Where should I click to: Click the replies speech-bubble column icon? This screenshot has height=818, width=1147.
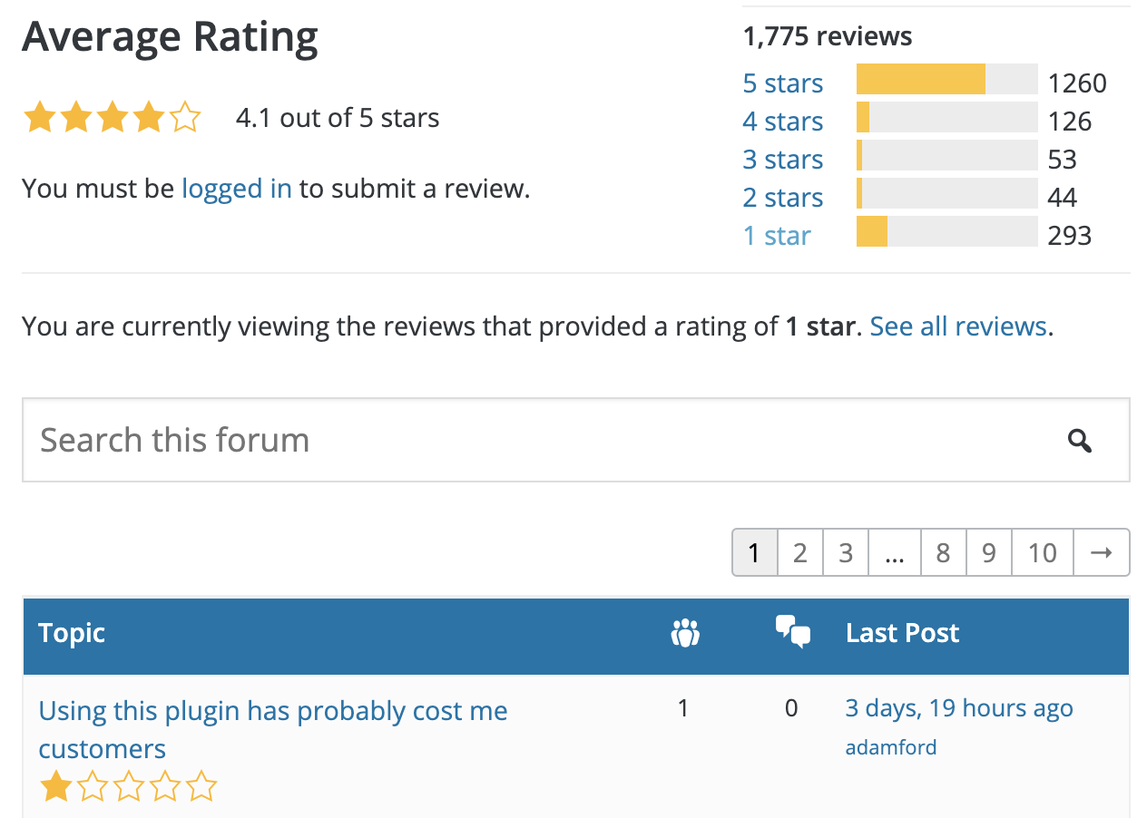(792, 631)
